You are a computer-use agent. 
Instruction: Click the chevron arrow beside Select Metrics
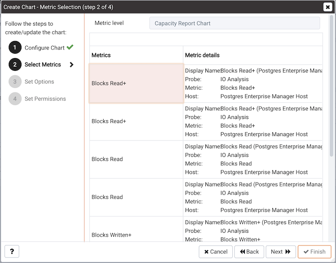point(71,65)
